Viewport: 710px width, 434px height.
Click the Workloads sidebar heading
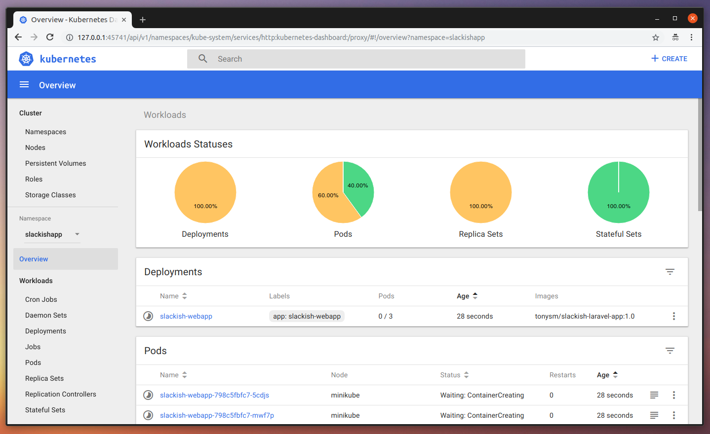coord(36,281)
